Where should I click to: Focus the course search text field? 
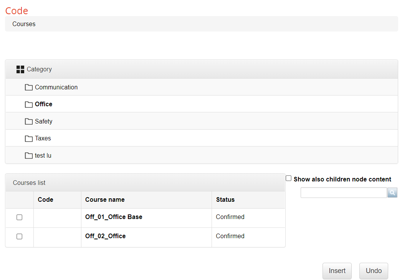click(343, 193)
